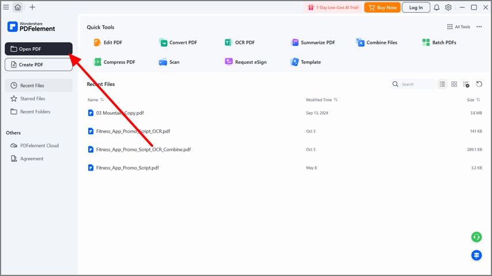Launch the Template tool
Image resolution: width=492 pixels, height=276 pixels.
[305, 62]
